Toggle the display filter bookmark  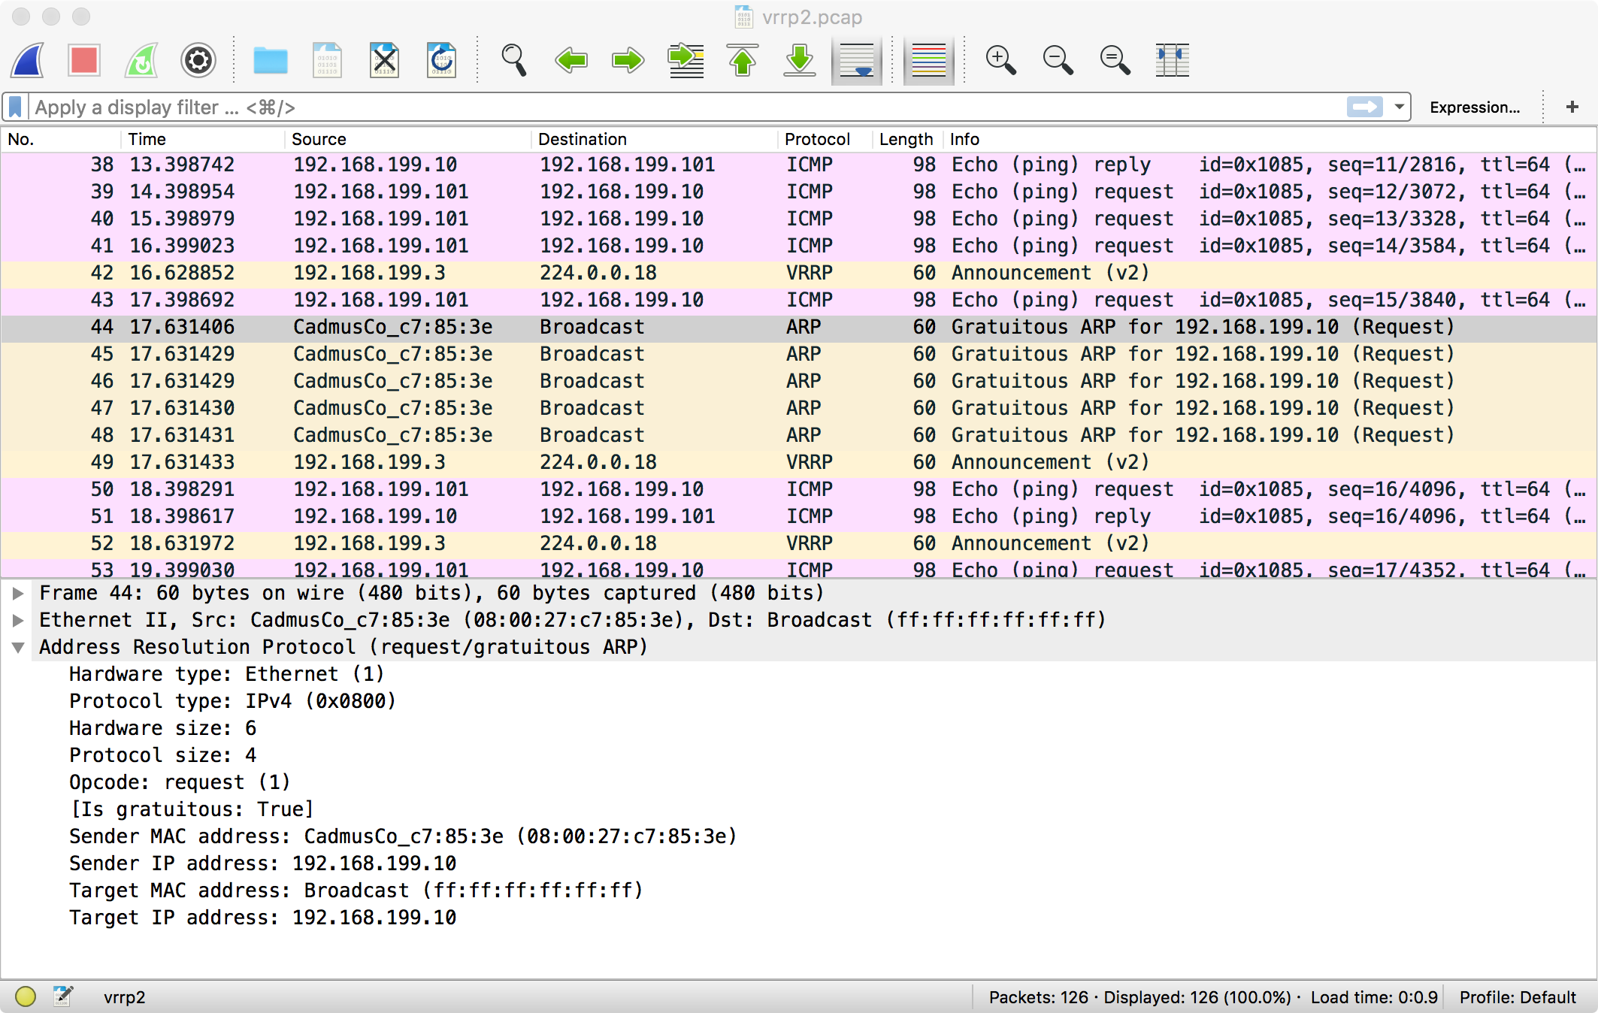click(16, 107)
